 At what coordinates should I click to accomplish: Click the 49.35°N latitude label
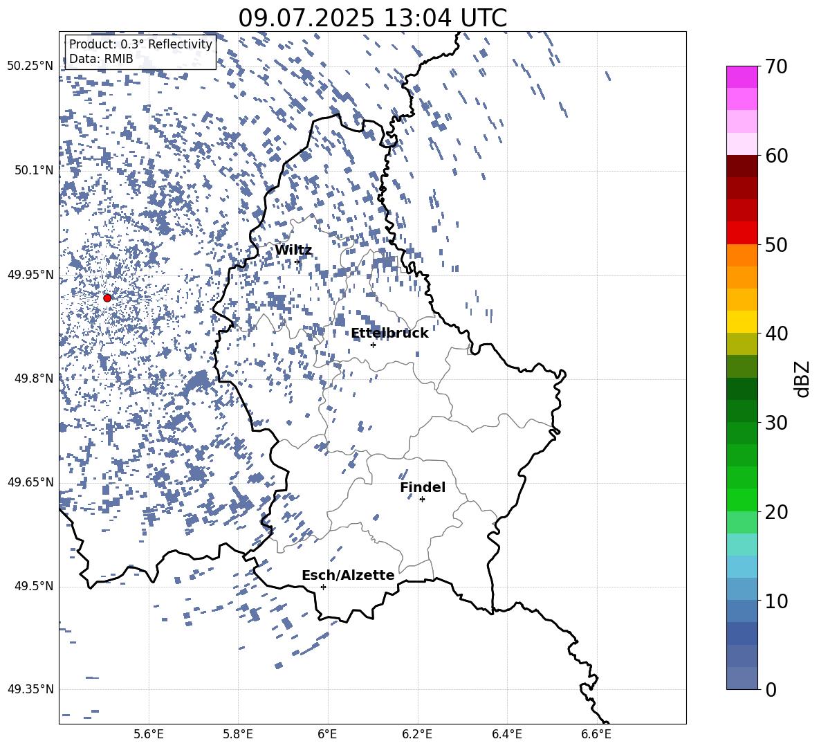[30, 689]
